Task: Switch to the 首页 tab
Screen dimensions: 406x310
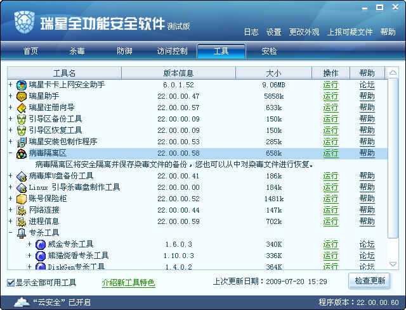Action: [30, 51]
